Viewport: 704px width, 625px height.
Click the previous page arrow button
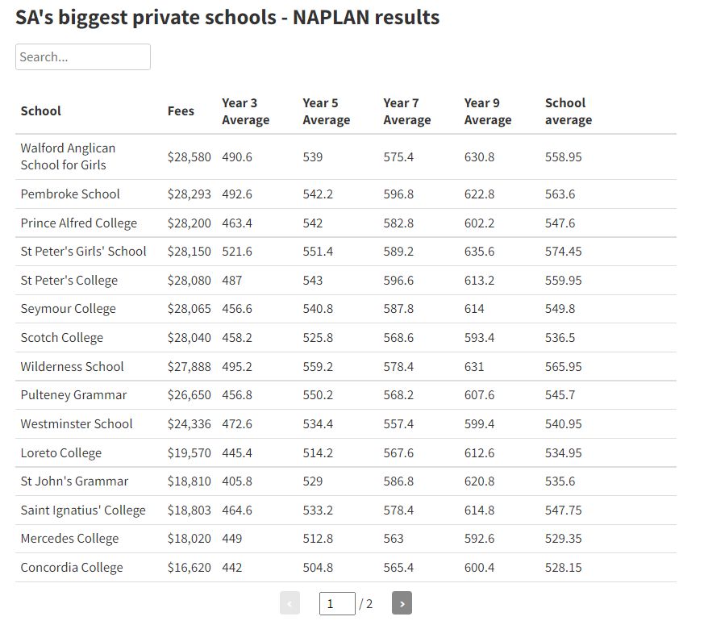tap(290, 603)
